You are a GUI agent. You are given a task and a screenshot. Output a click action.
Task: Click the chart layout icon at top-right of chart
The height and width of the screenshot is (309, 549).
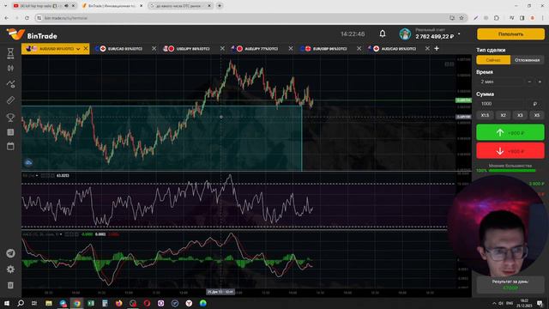click(x=449, y=64)
